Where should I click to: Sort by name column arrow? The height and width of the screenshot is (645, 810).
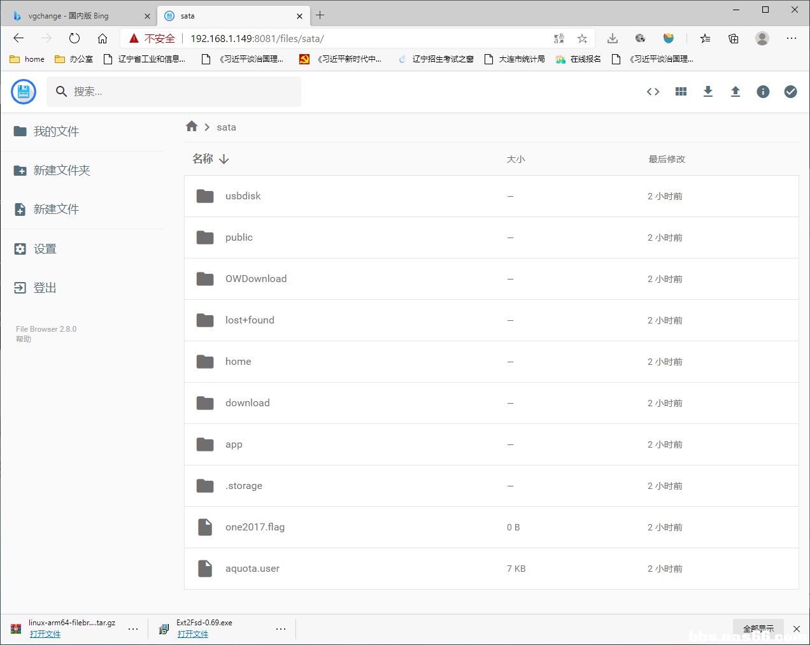pos(224,159)
